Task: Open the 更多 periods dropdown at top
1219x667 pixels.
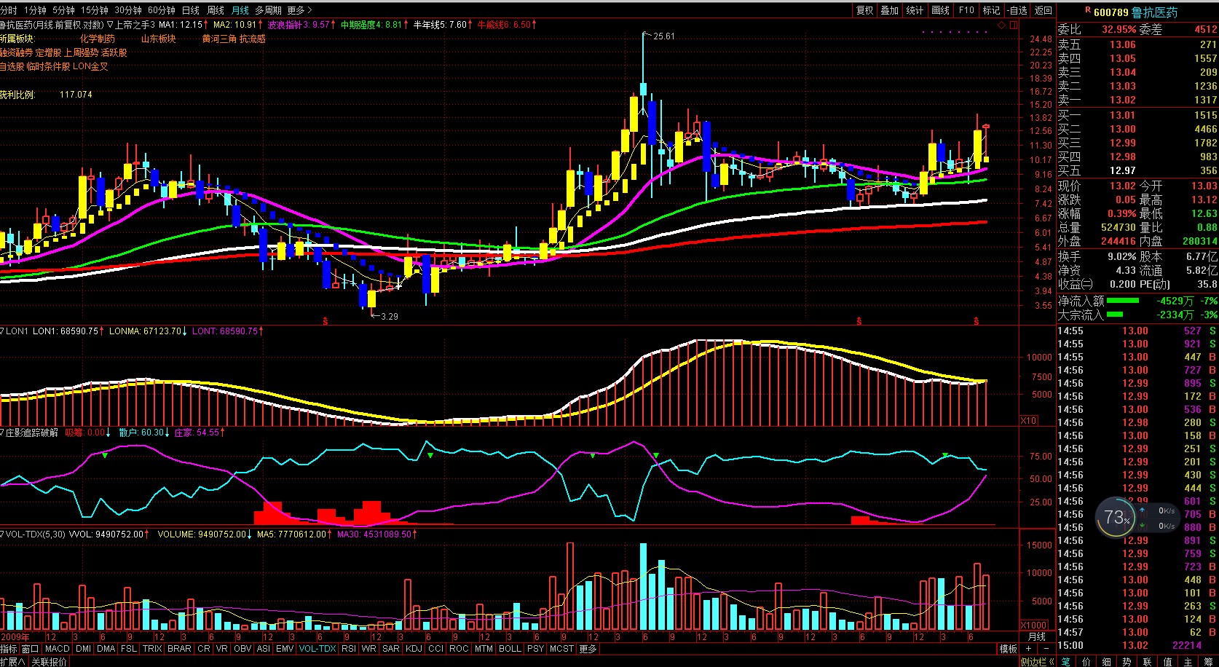Action: 299,10
